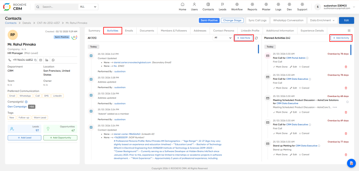
Task: Open the Addresses tab
Action: (x=200, y=31)
